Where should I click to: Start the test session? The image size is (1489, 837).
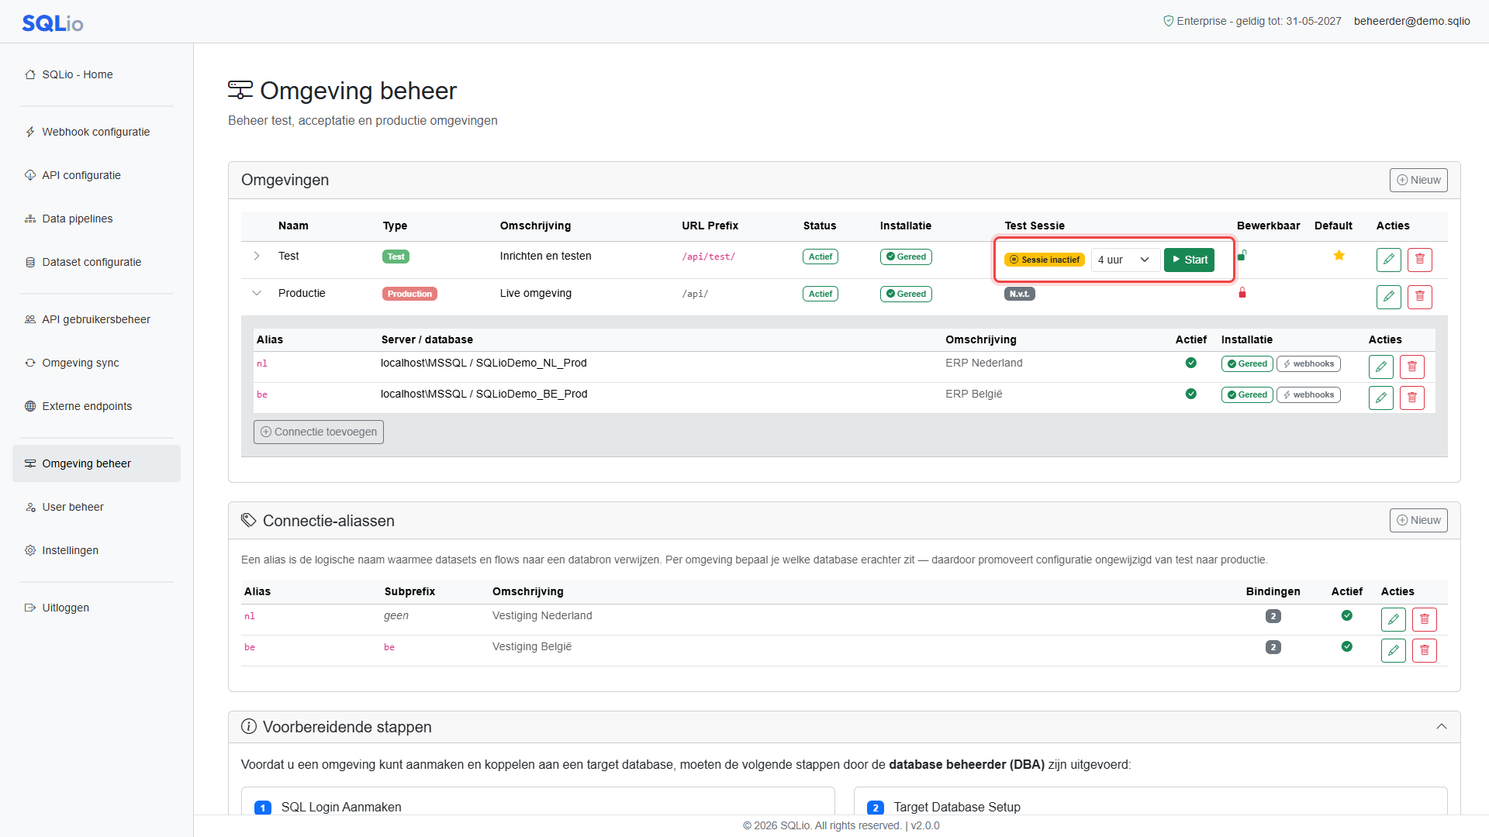click(x=1189, y=260)
